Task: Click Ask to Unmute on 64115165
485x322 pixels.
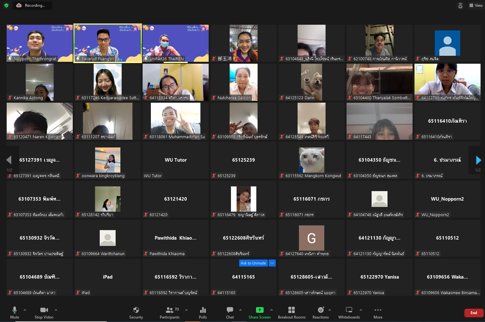Action: point(253,263)
